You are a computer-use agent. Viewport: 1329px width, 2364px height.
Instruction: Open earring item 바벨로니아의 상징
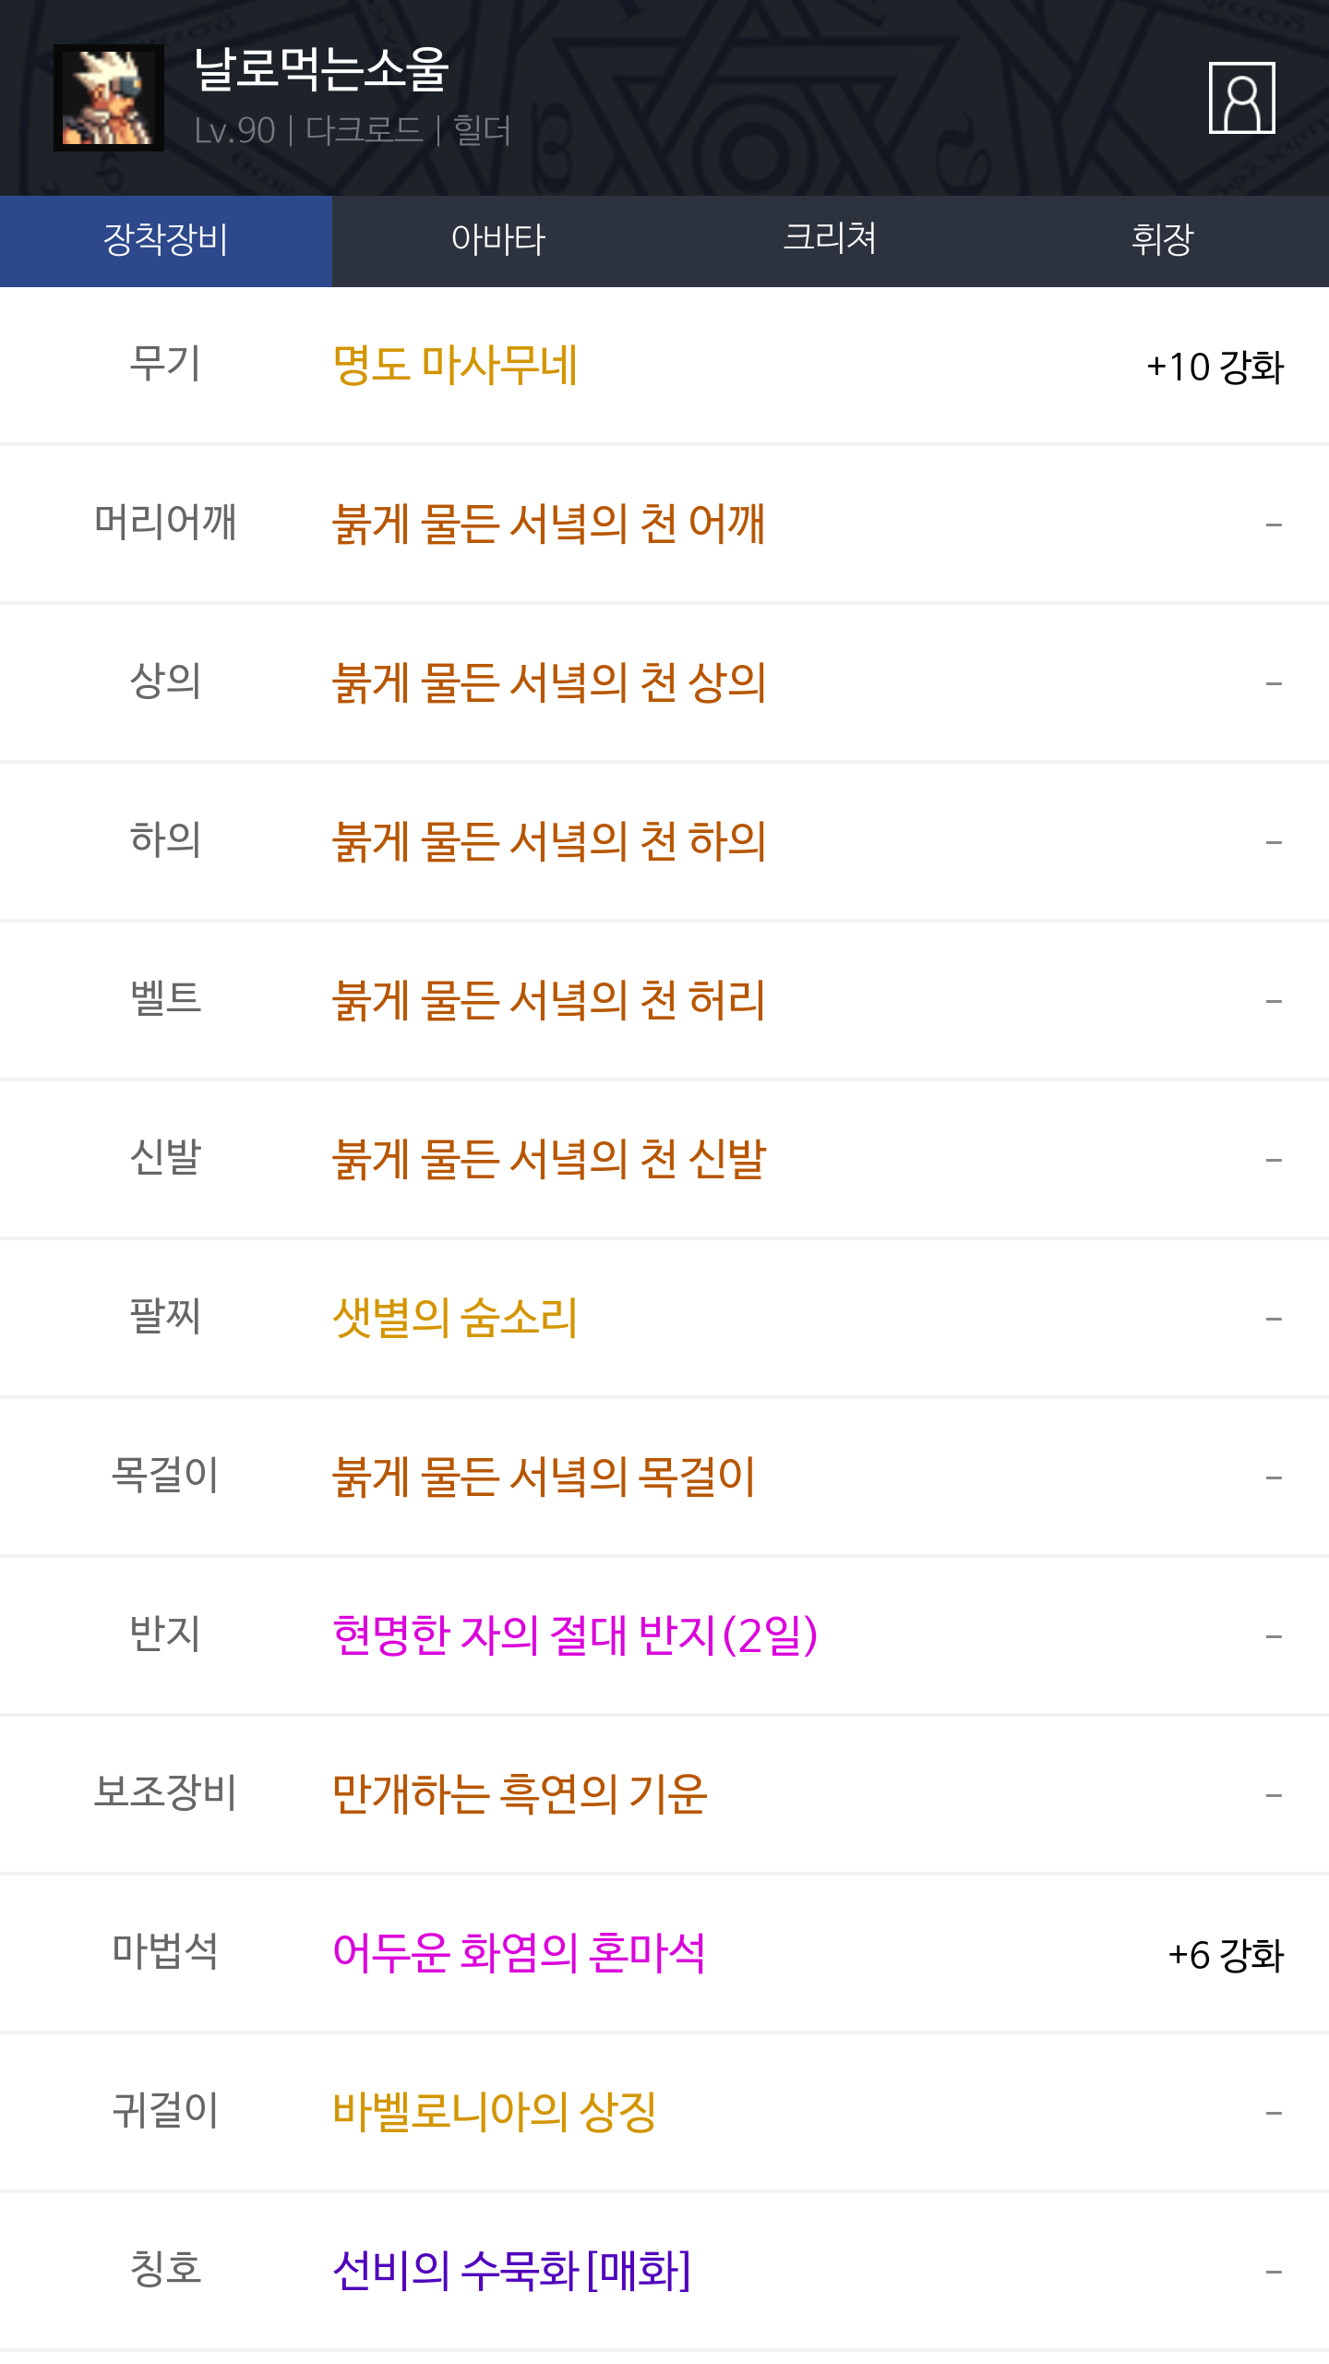(x=495, y=2113)
